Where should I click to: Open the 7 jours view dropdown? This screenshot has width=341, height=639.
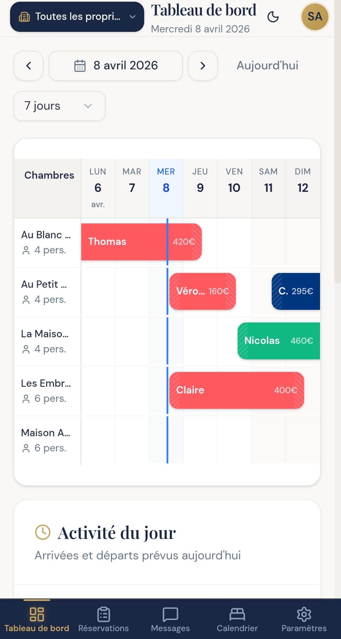point(59,106)
